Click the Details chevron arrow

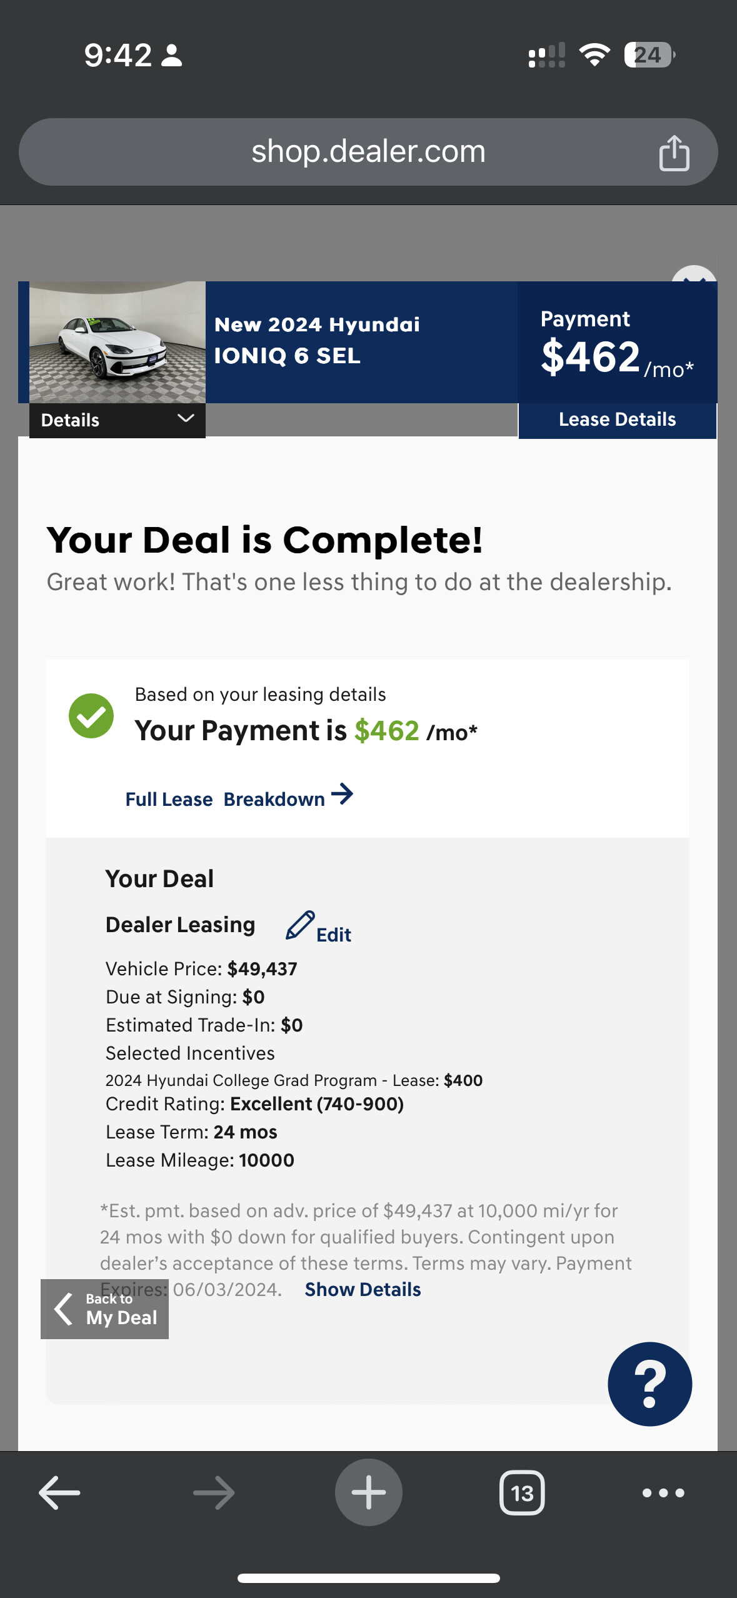coord(186,418)
